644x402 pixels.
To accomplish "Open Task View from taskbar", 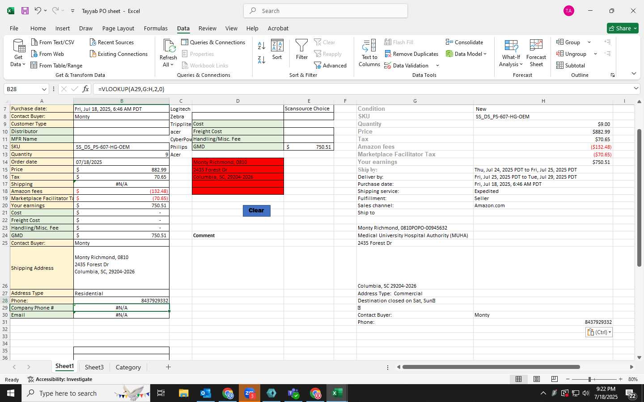I will coord(161,393).
